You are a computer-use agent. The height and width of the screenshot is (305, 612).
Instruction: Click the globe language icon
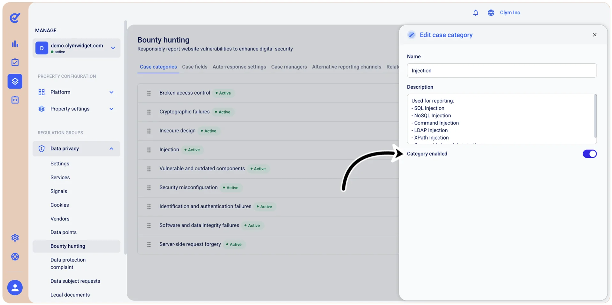(x=491, y=13)
